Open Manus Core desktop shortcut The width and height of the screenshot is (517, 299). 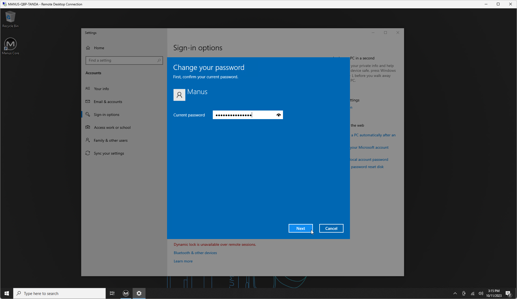tap(10, 46)
